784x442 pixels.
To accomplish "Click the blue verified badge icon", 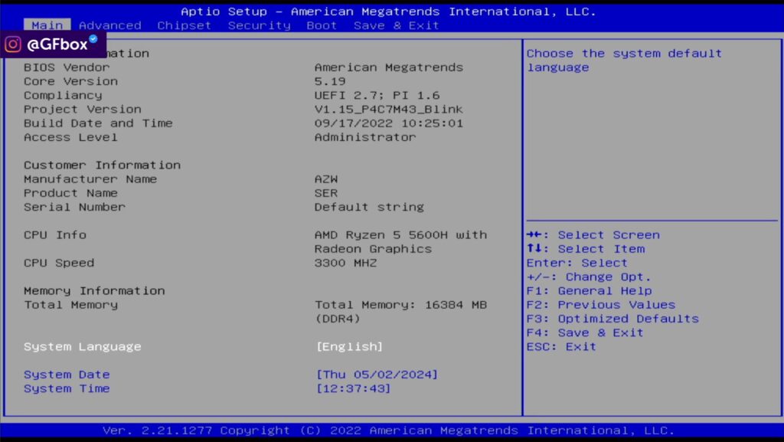I will [93, 38].
